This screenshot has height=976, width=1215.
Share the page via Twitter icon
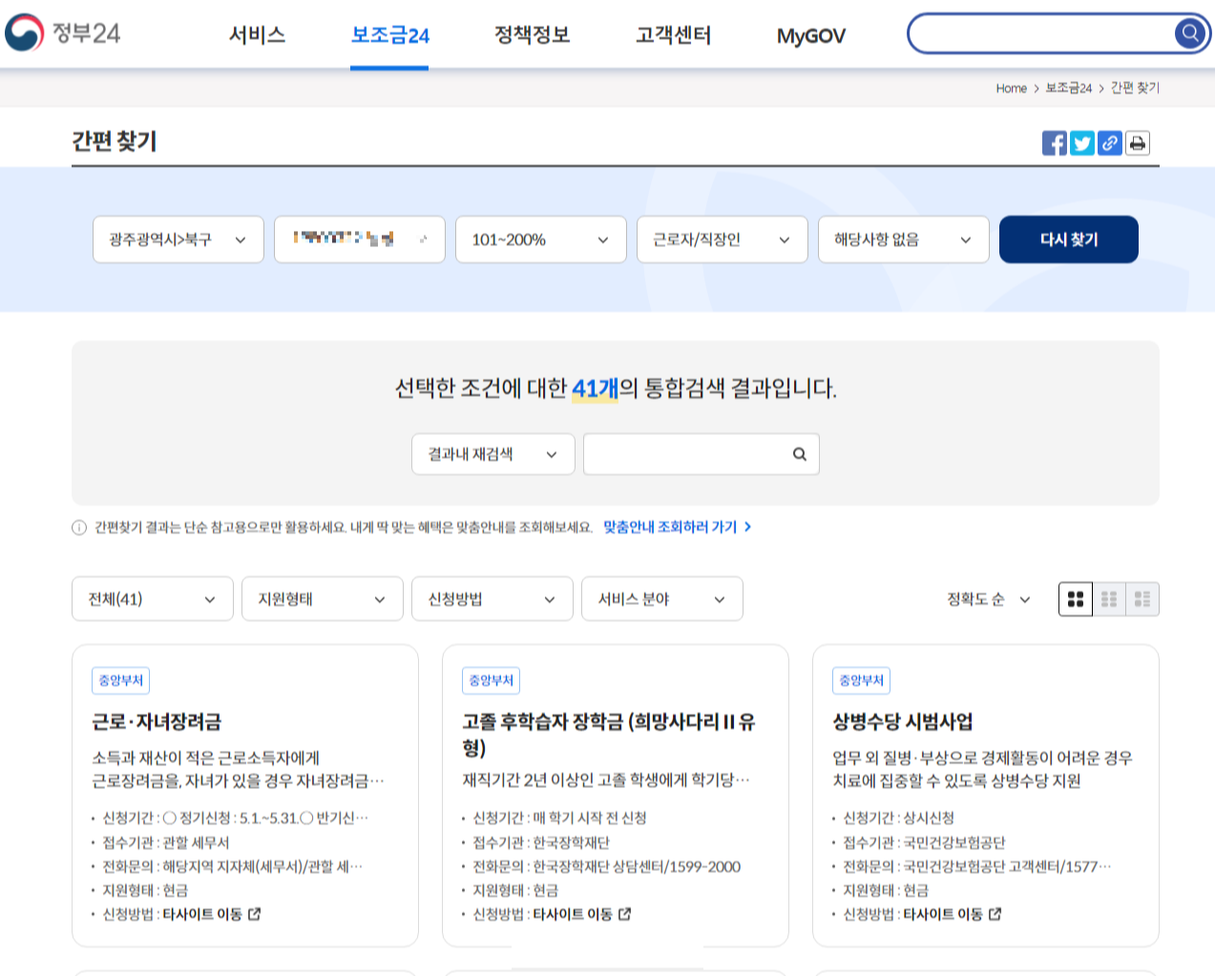coord(1082,143)
